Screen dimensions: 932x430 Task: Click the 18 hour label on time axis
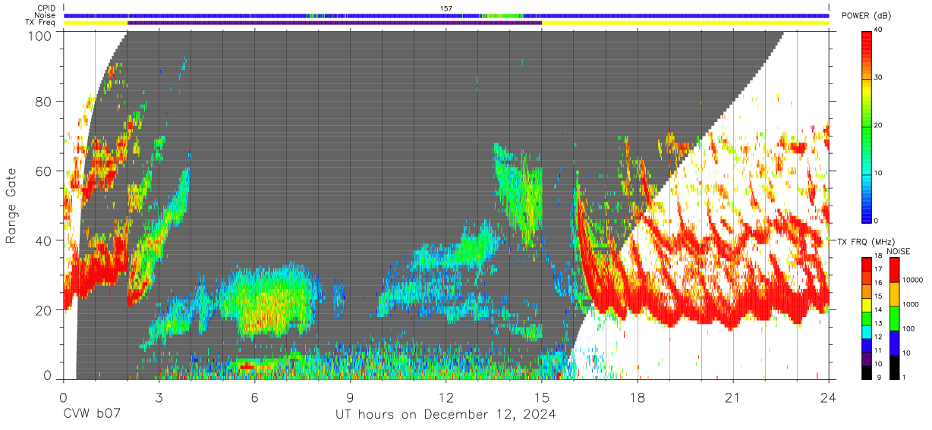click(x=638, y=397)
